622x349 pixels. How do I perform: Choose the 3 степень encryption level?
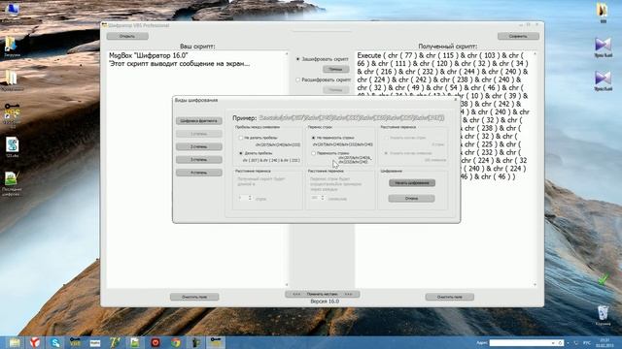click(198, 160)
